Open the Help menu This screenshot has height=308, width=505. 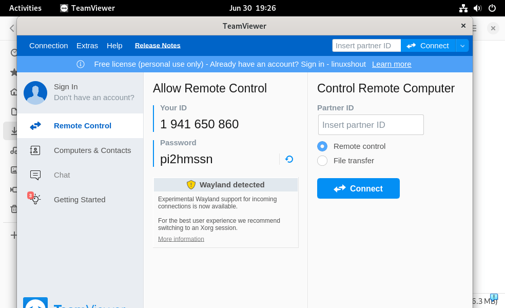(114, 46)
